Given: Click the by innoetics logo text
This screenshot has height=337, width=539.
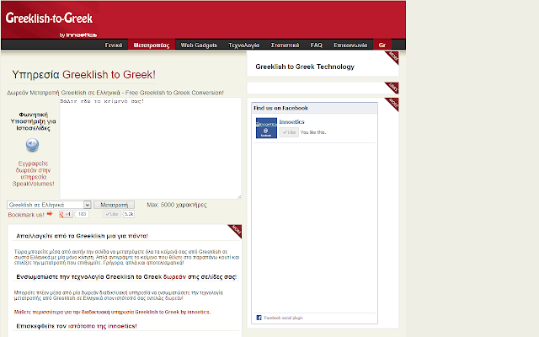Looking at the screenshot, I should pyautogui.click(x=77, y=35).
